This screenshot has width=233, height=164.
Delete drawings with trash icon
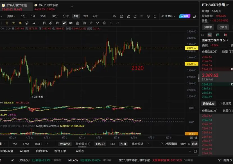click(104, 23)
